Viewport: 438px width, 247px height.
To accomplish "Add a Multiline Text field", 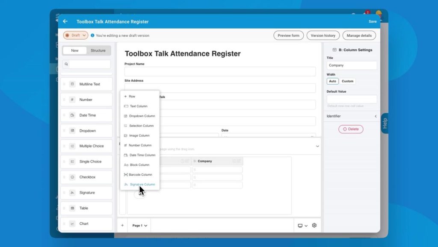I will click(86, 84).
